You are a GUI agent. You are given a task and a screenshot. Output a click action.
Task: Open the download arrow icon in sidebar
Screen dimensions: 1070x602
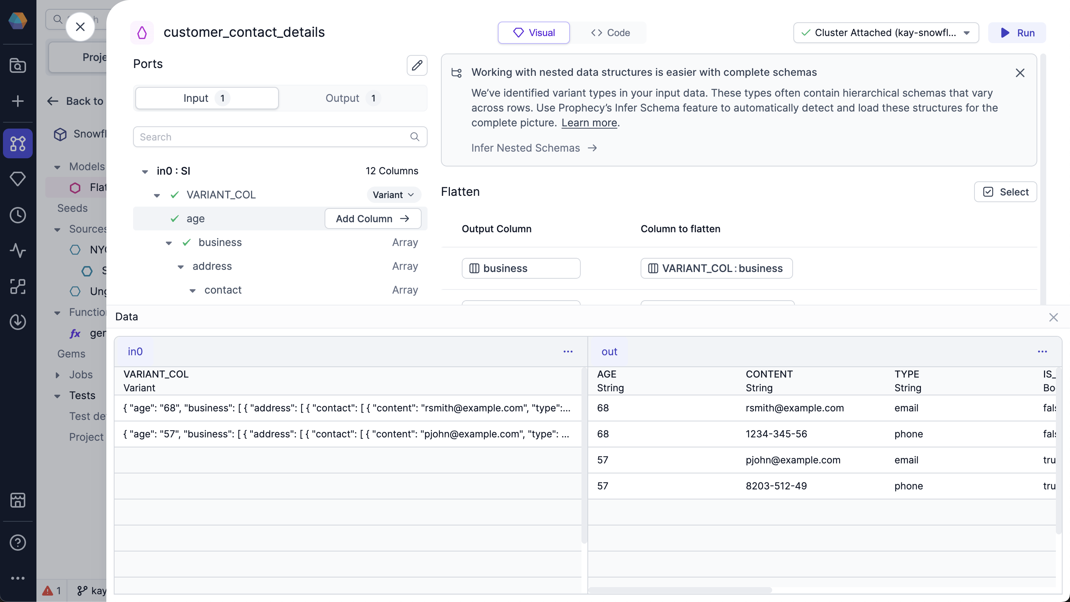[x=18, y=322]
